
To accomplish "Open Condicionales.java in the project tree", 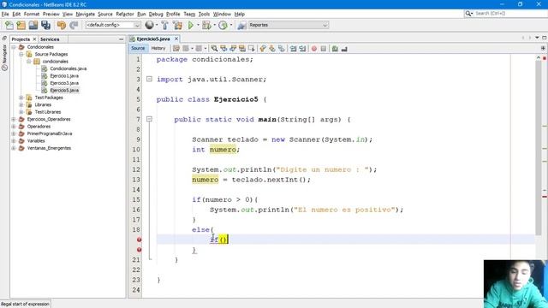I will click(68, 68).
